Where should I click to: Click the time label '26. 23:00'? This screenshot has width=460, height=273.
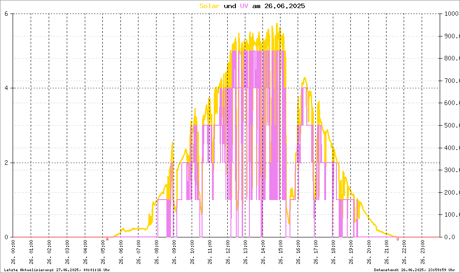click(x=423, y=252)
